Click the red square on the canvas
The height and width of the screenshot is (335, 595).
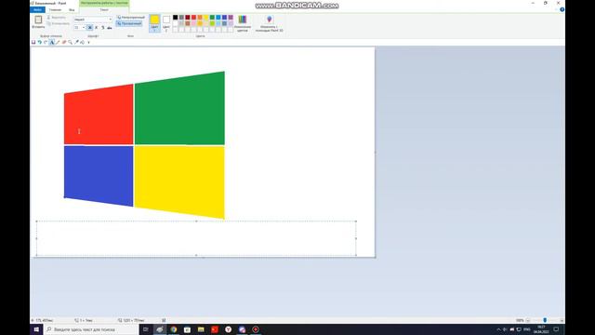[99, 115]
